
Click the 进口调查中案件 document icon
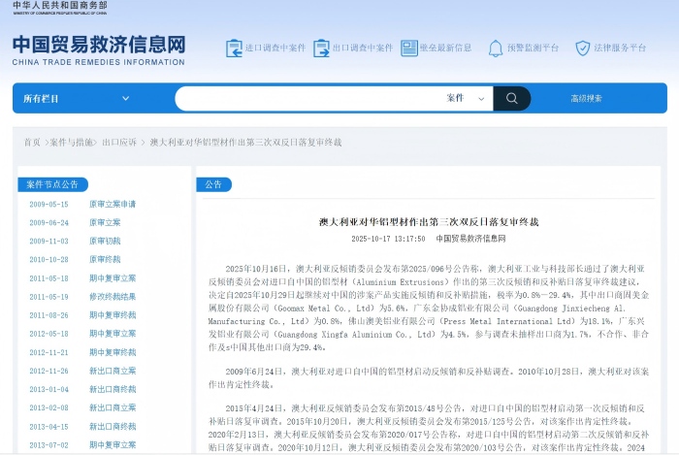(x=234, y=48)
